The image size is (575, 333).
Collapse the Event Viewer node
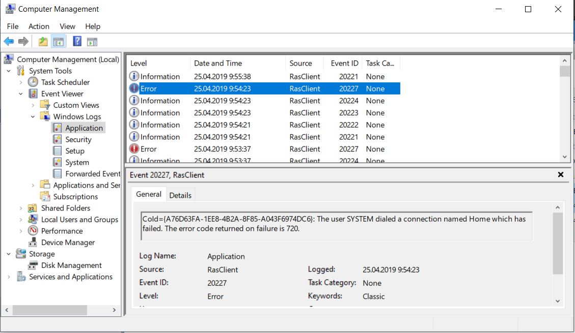tap(21, 94)
